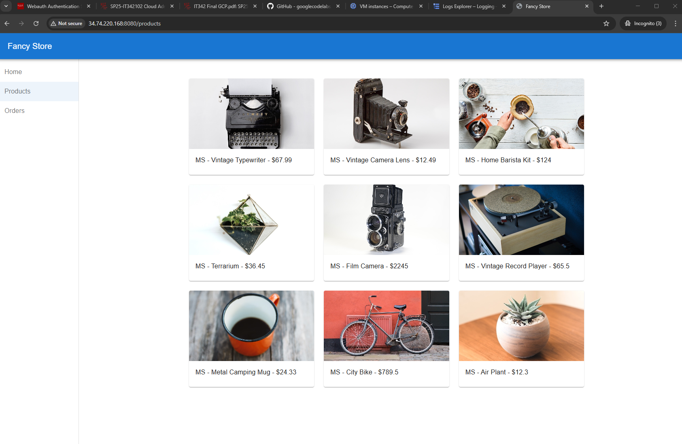Viewport: 682px width, 444px height.
Task: Click the Products sidebar link
Action: click(17, 91)
